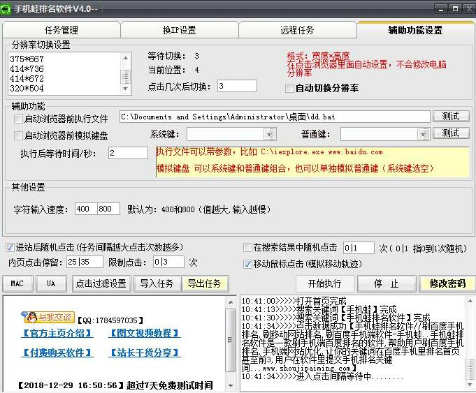Open the remote tasks tab

coord(298,30)
